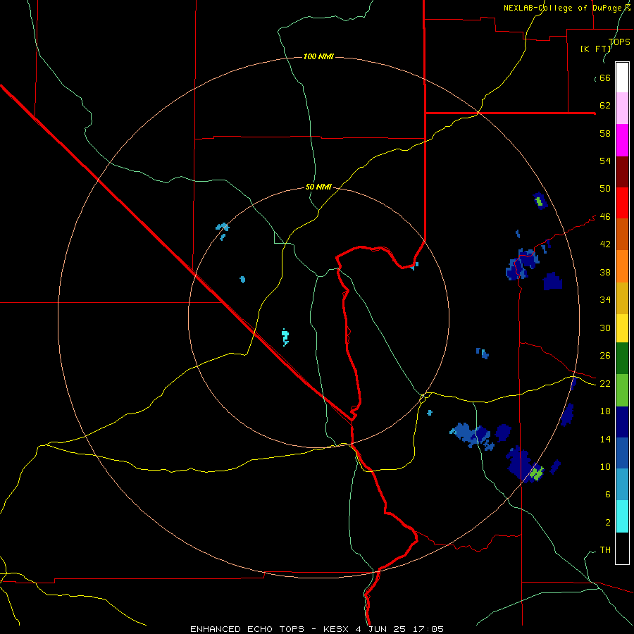
Task: Click the 6 value on the legend
Action: [608, 494]
